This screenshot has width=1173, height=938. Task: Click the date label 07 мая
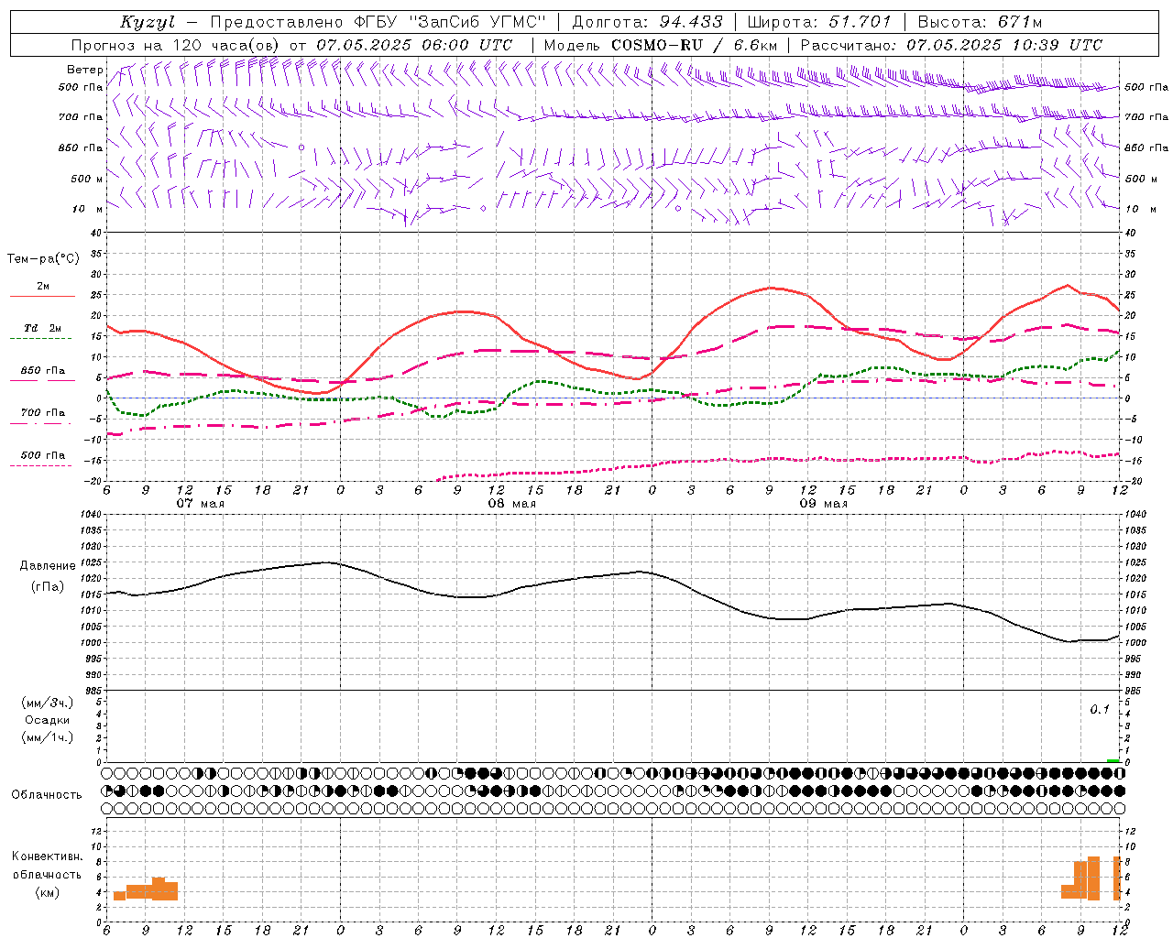click(200, 504)
